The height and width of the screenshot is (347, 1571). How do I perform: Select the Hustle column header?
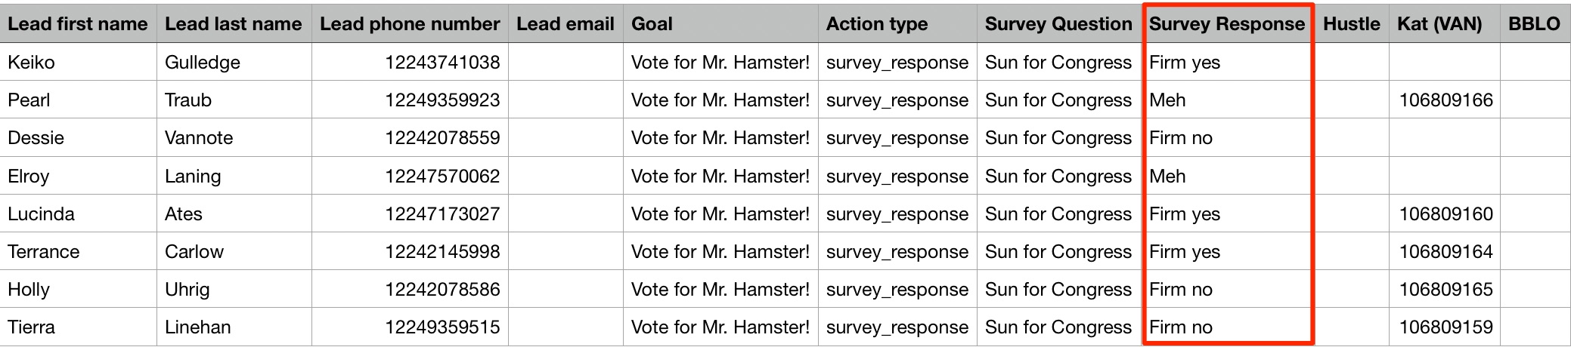1352,24
